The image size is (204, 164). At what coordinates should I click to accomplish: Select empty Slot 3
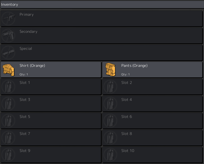(51, 104)
